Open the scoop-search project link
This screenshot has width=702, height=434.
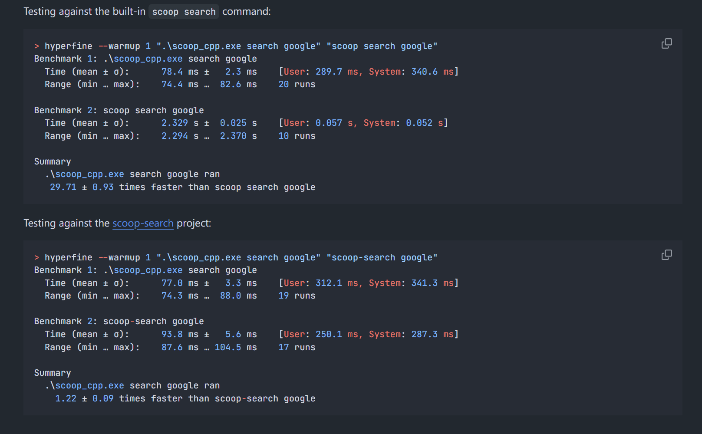click(143, 224)
